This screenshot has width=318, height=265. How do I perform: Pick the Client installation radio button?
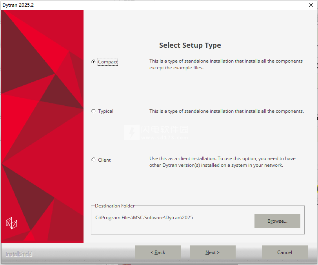(x=94, y=160)
